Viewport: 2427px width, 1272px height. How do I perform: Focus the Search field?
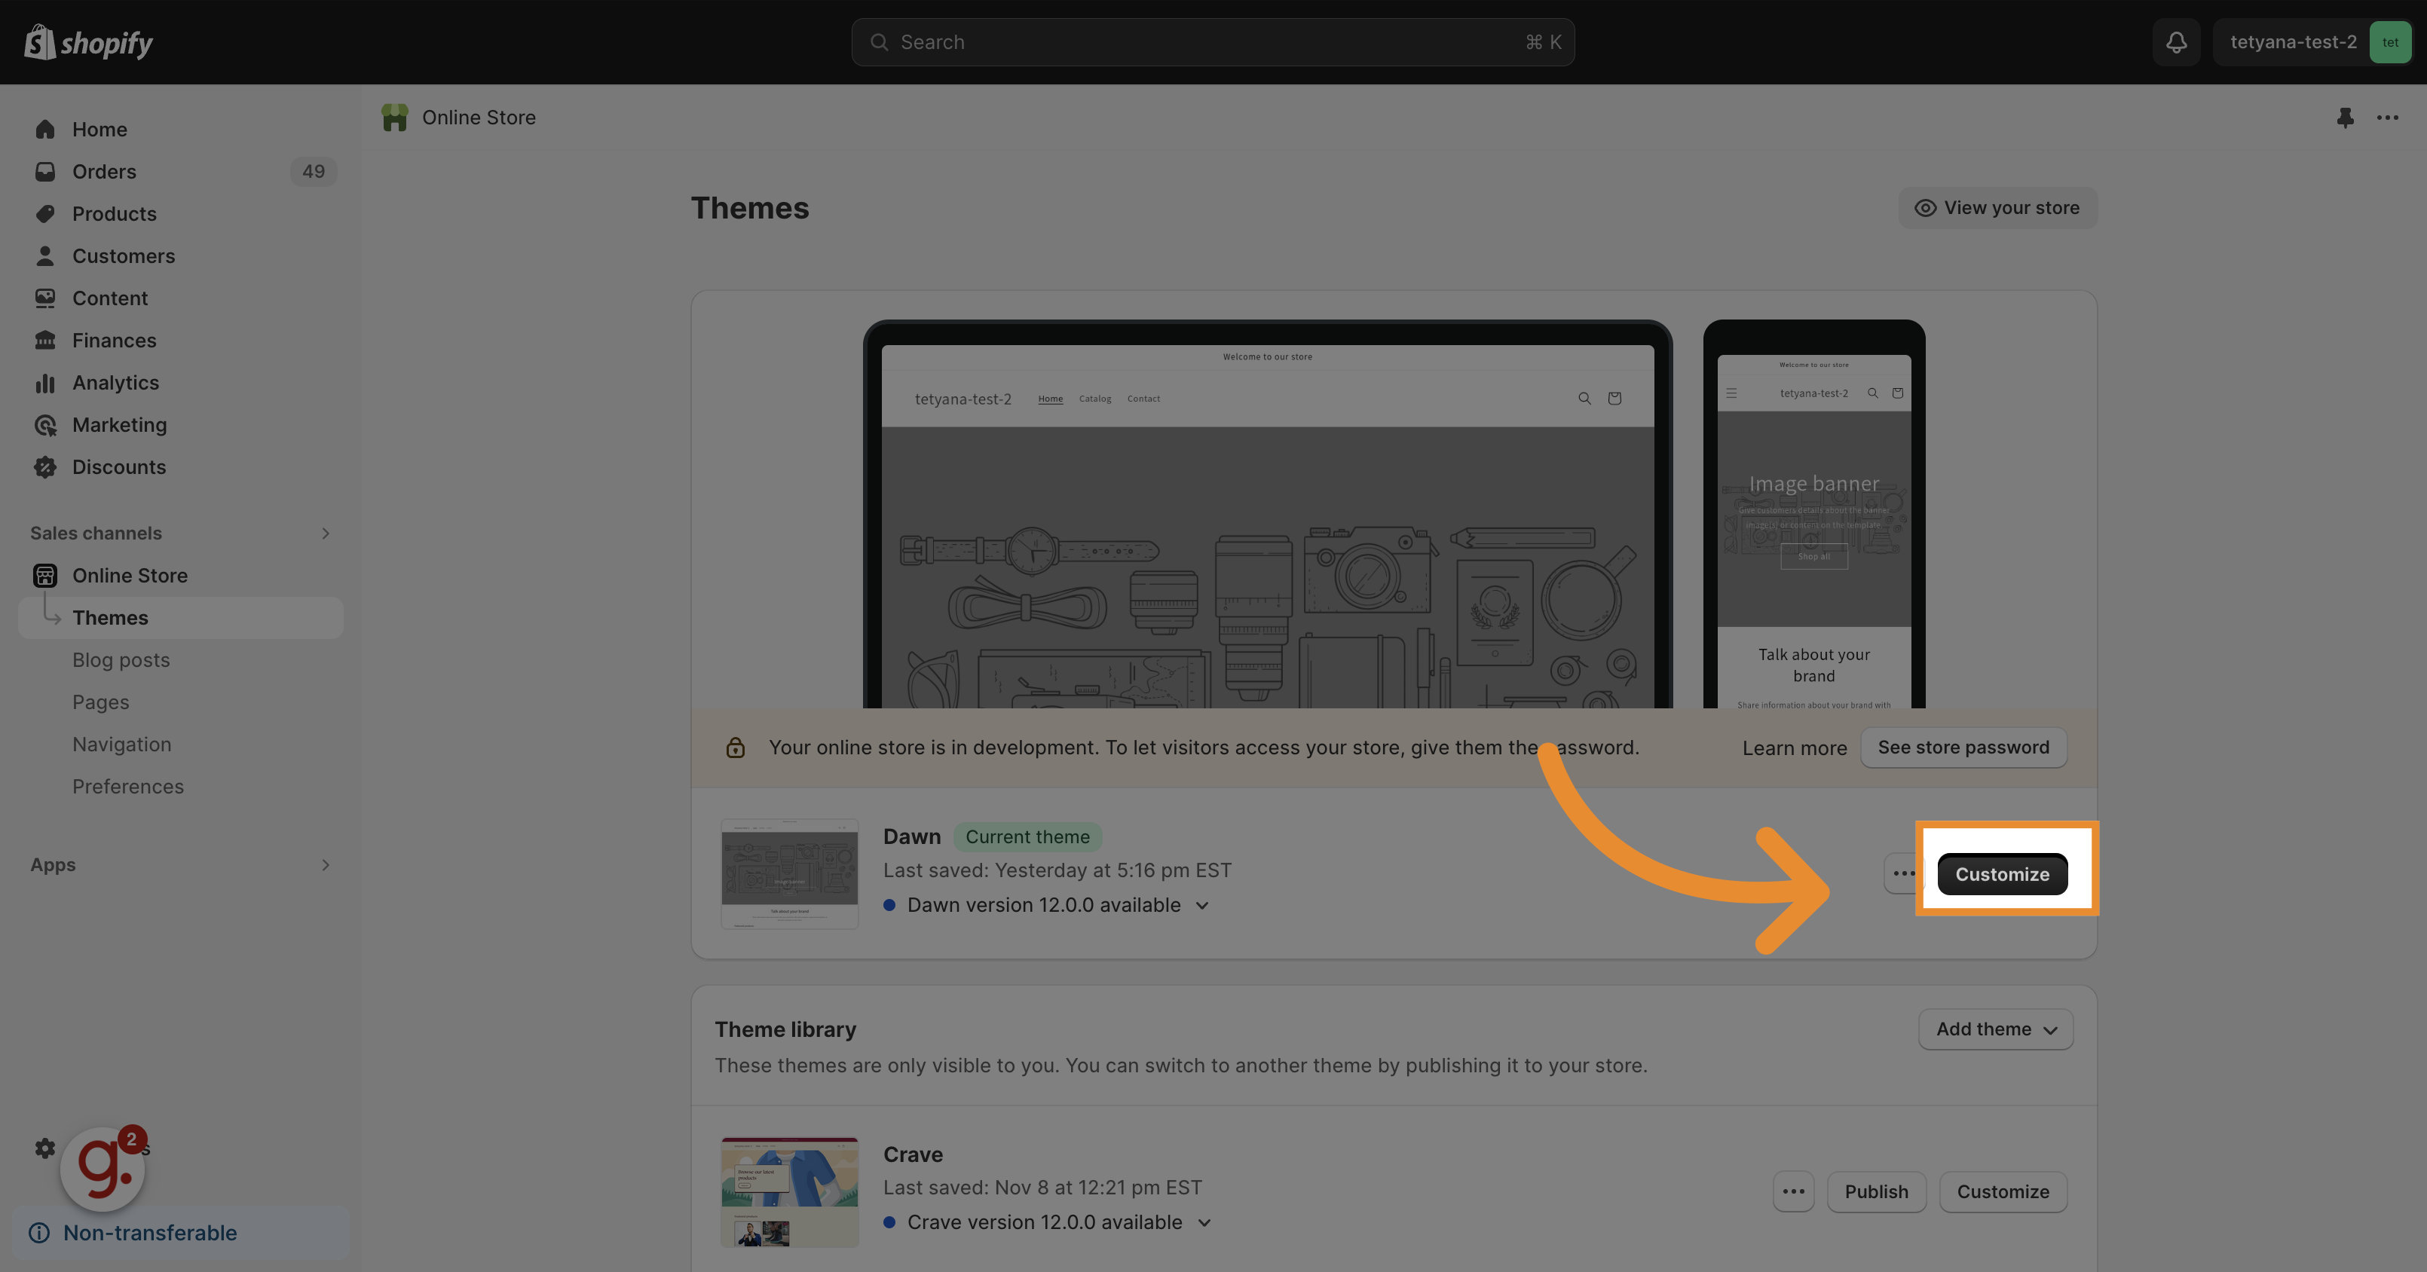1213,42
